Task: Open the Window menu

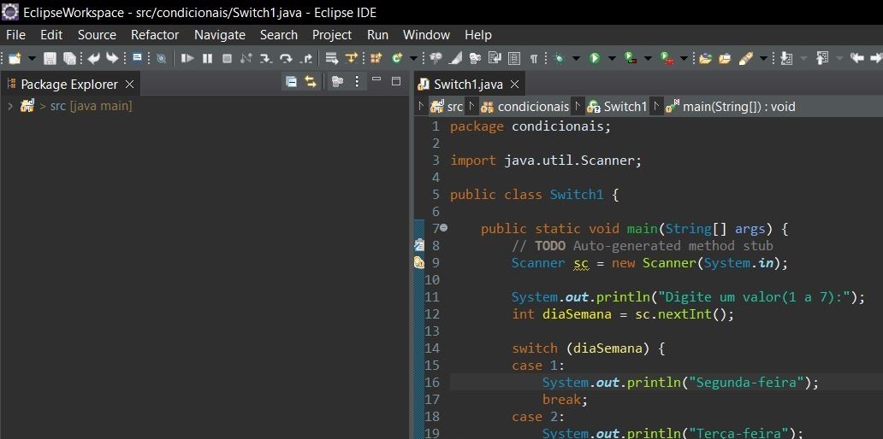Action: point(426,35)
